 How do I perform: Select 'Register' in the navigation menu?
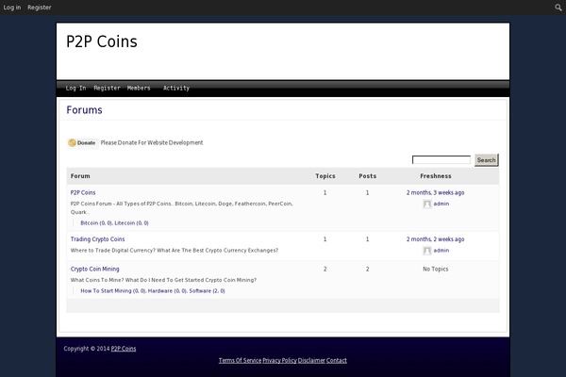[107, 88]
